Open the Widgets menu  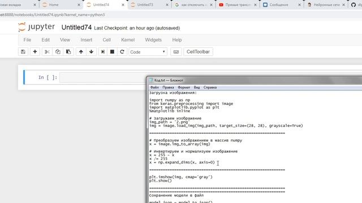(x=153, y=40)
